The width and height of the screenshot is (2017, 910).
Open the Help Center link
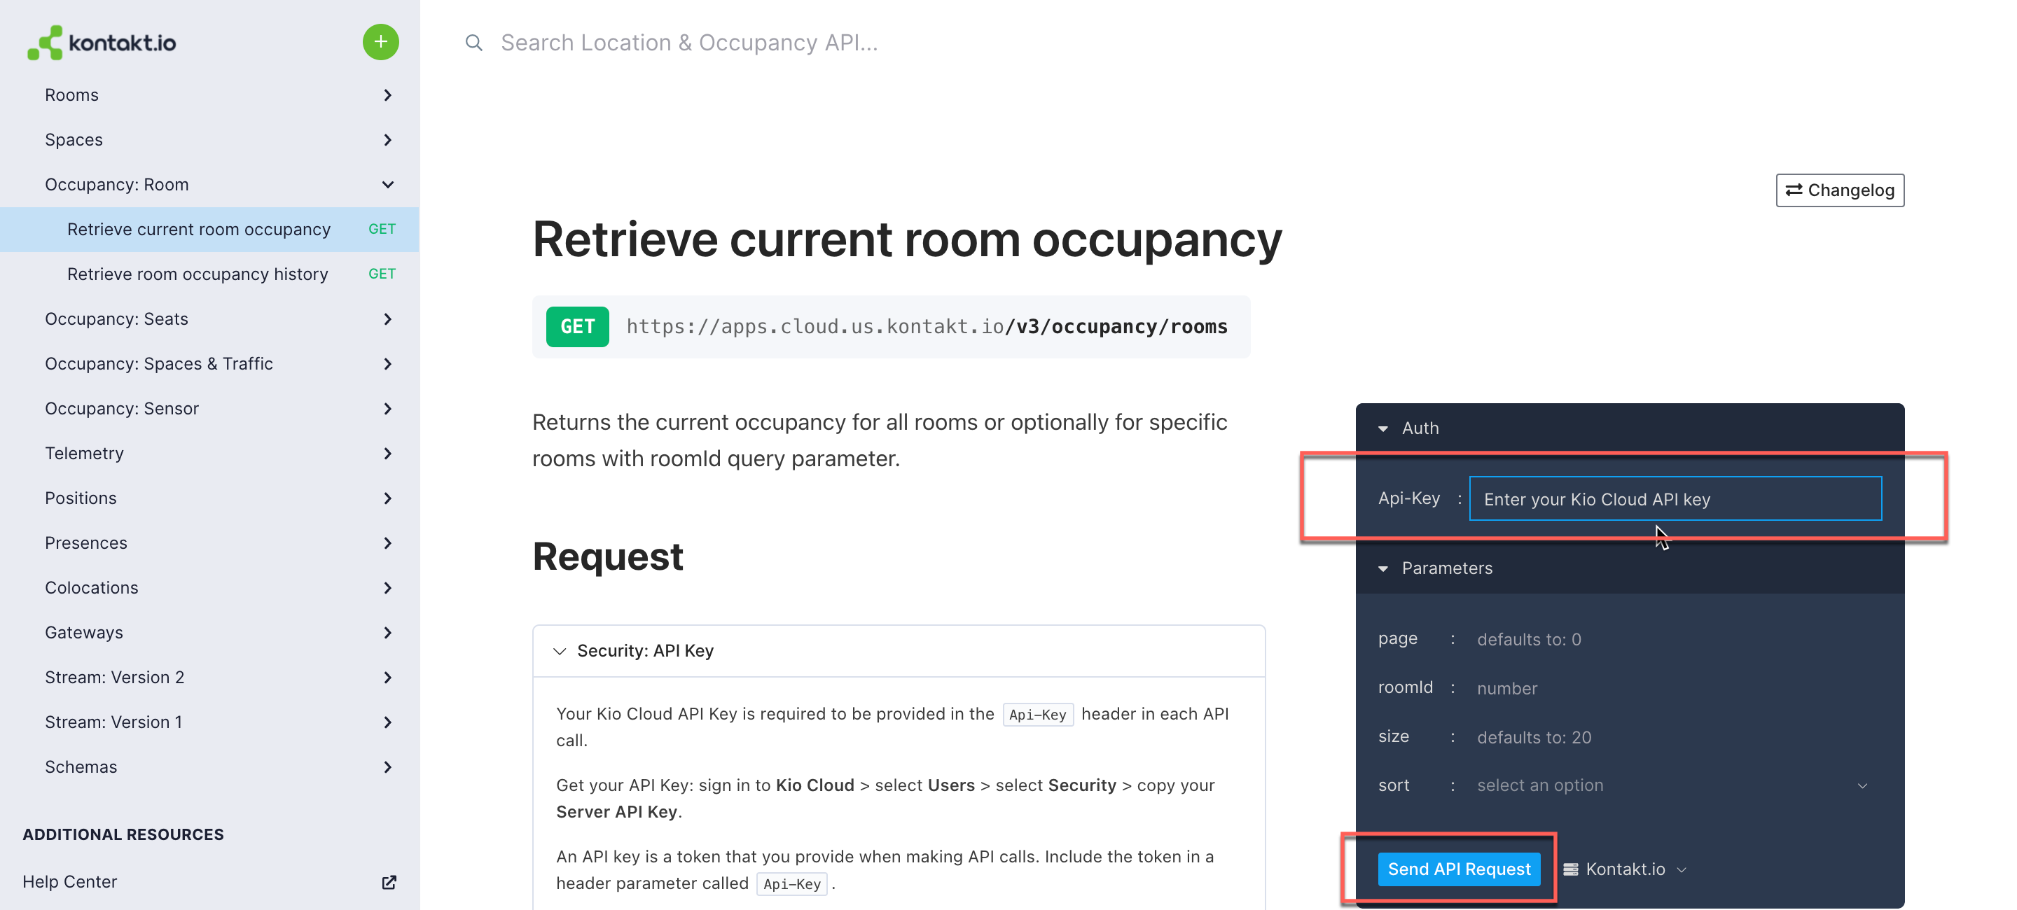(x=70, y=882)
